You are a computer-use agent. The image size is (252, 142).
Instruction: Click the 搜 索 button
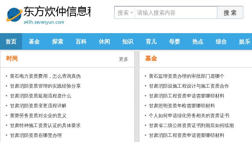[x=230, y=13]
